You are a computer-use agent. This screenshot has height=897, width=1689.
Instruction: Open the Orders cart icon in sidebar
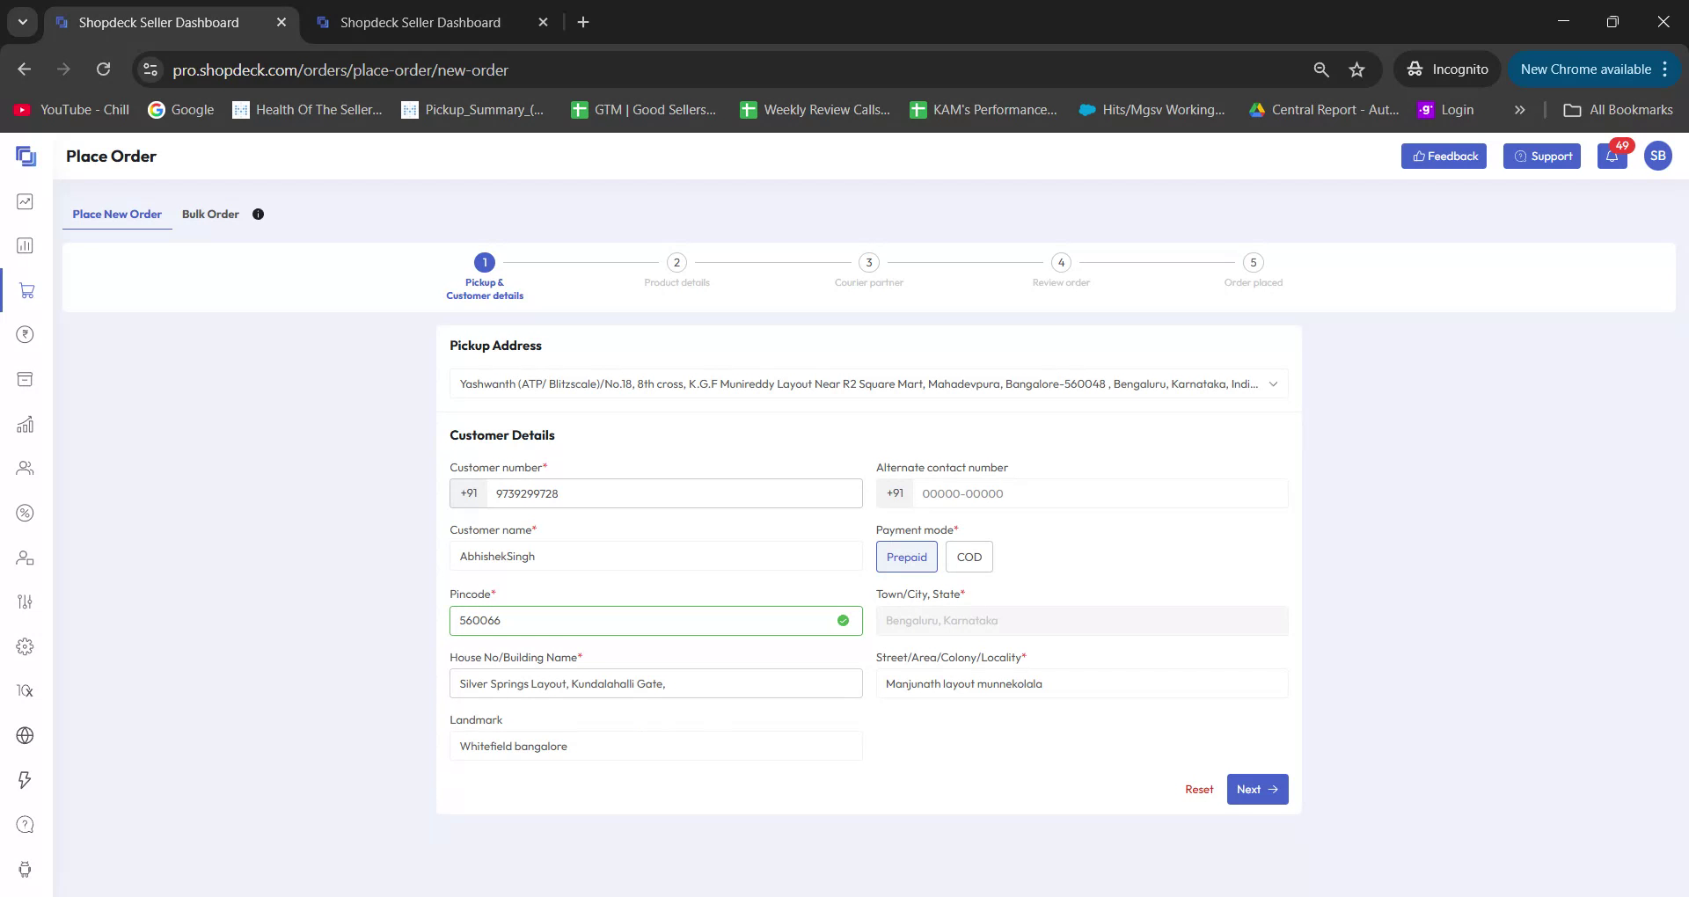click(x=25, y=290)
